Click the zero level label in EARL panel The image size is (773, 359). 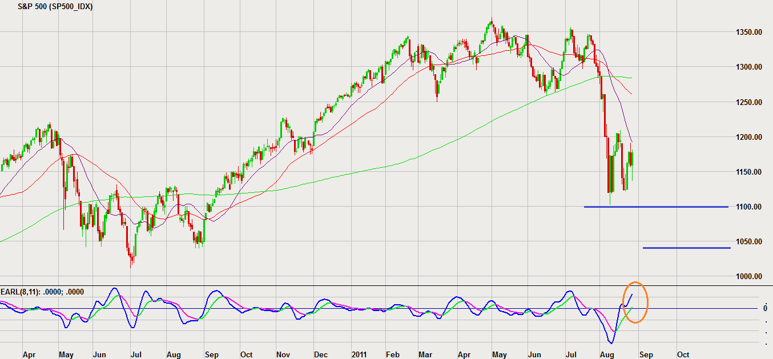pos(765,308)
